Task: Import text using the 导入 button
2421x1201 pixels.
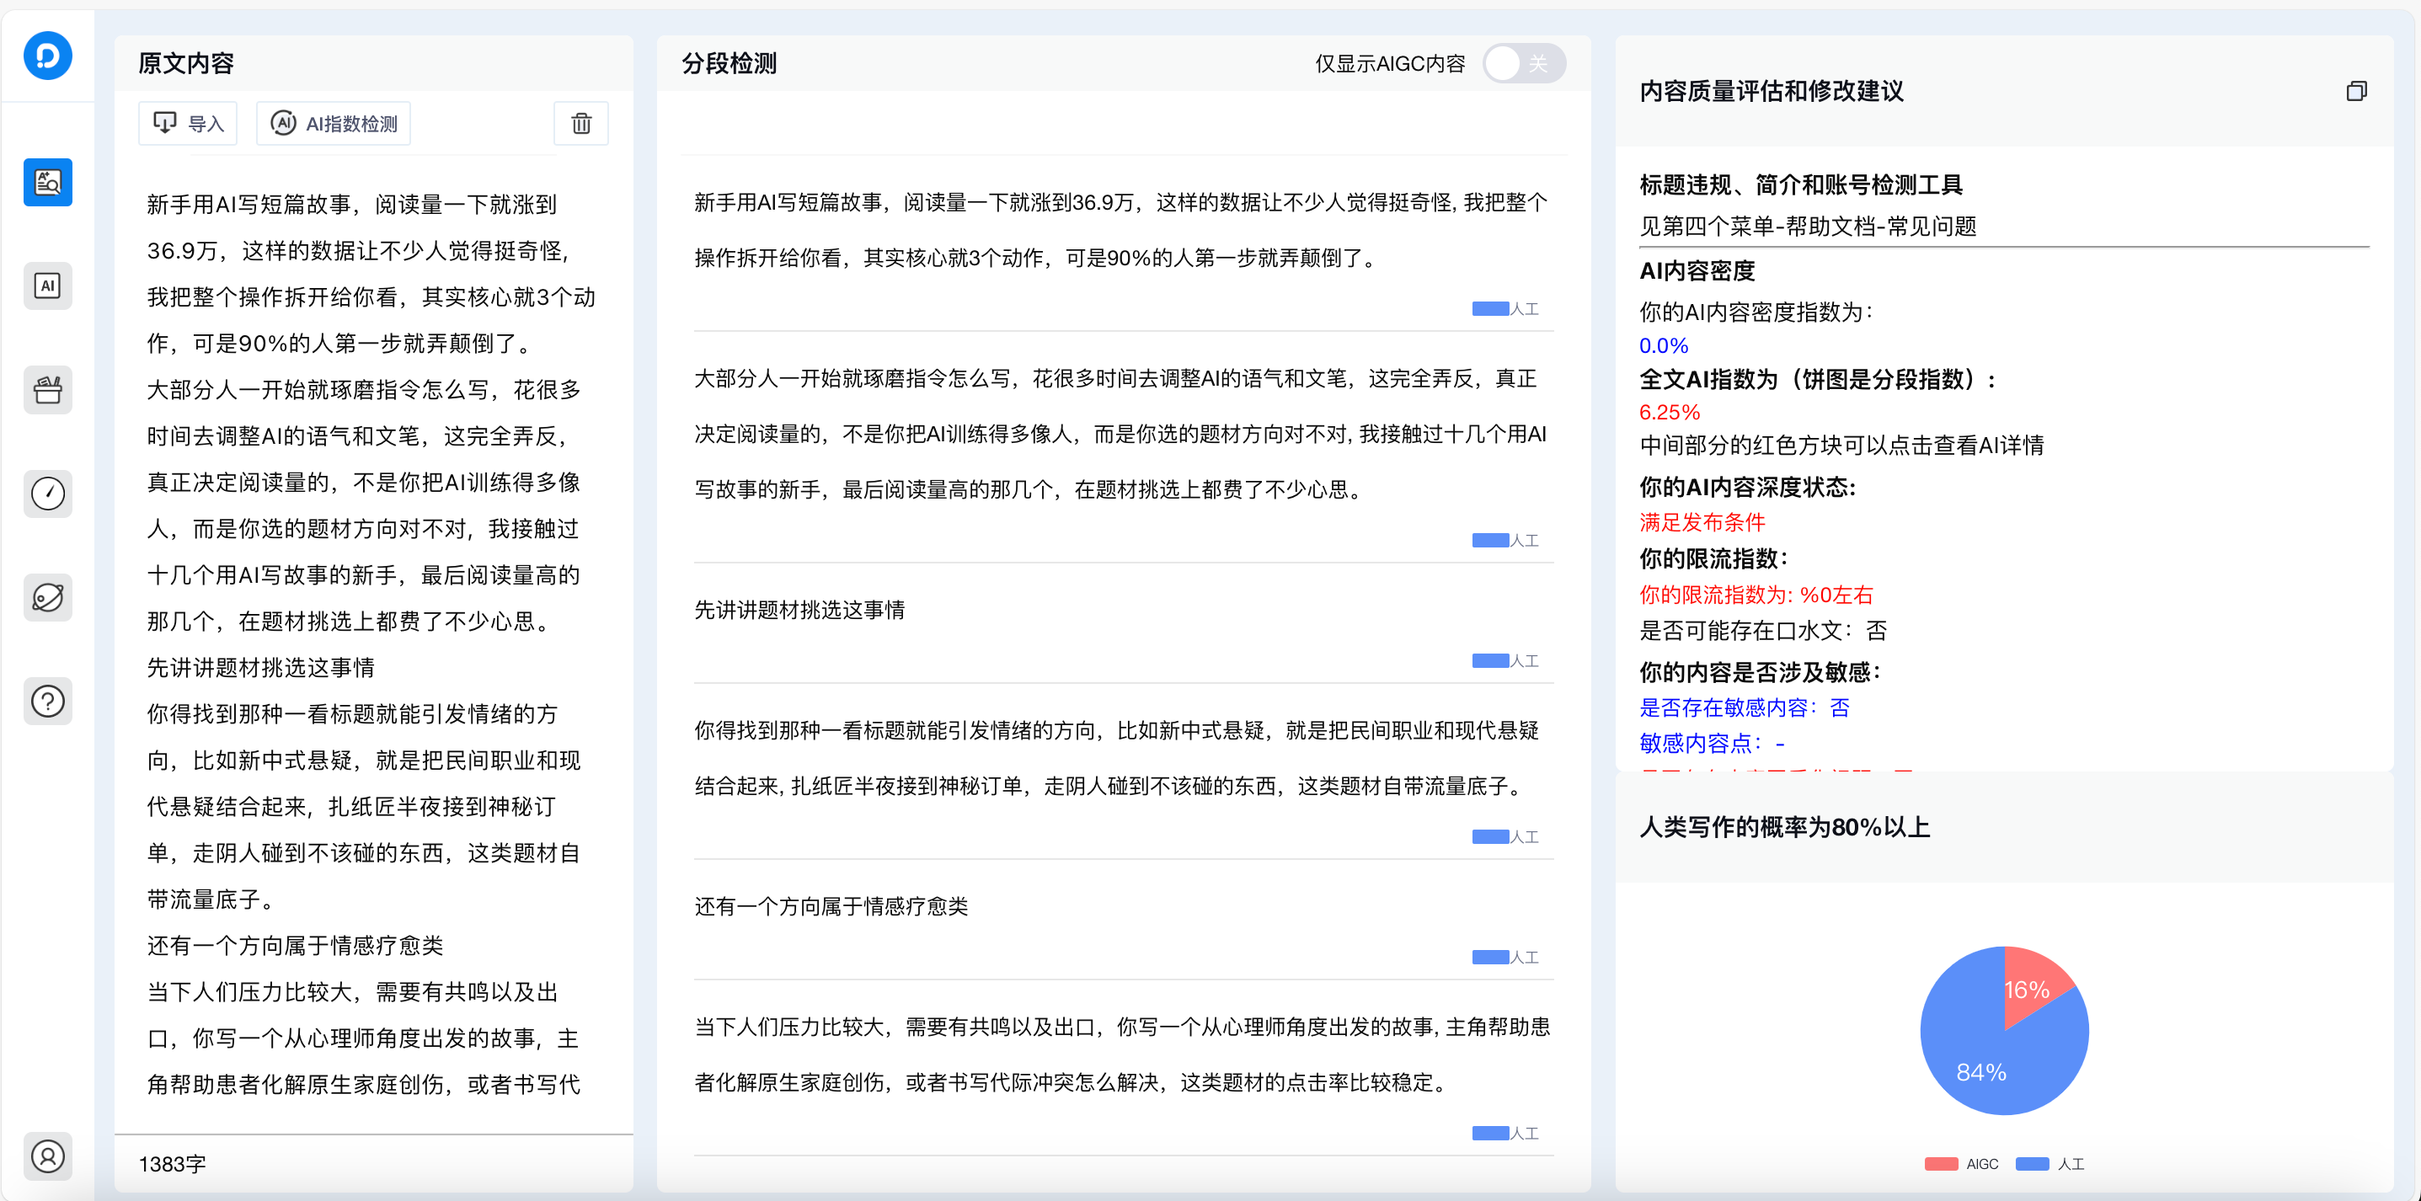Action: (x=188, y=122)
